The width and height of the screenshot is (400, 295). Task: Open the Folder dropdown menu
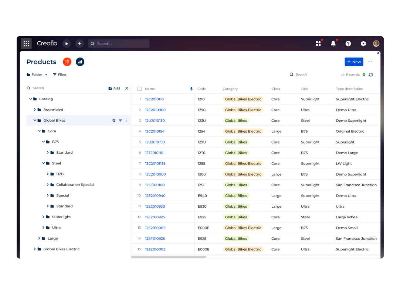tap(37, 74)
